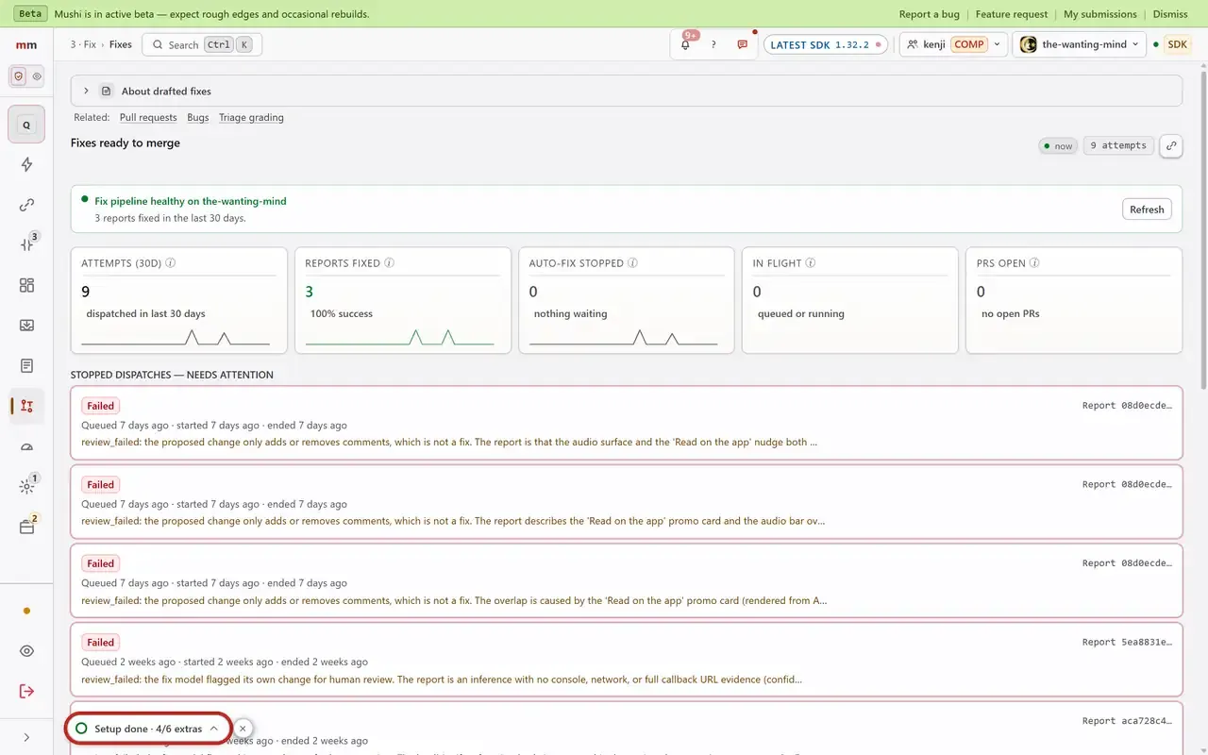The width and height of the screenshot is (1208, 755).
Task: Open the My submissions link
Action: coord(1100,14)
